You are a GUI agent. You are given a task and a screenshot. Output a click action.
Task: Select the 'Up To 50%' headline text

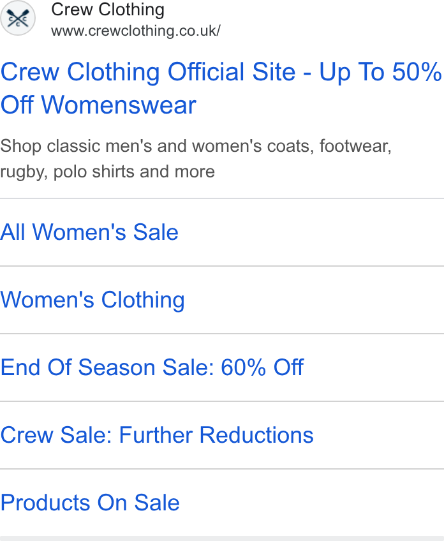point(380,72)
